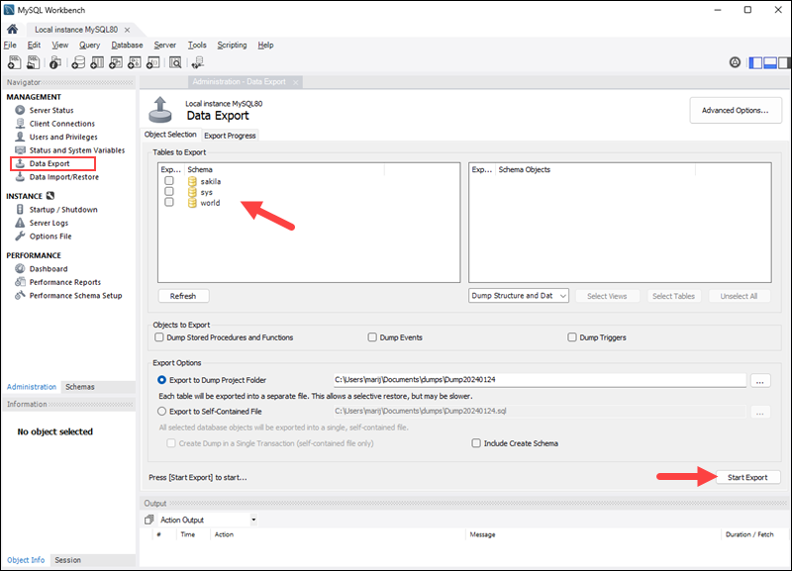Viewport: 792px width, 571px height.
Task: Open Performance Reports
Action: 64,282
